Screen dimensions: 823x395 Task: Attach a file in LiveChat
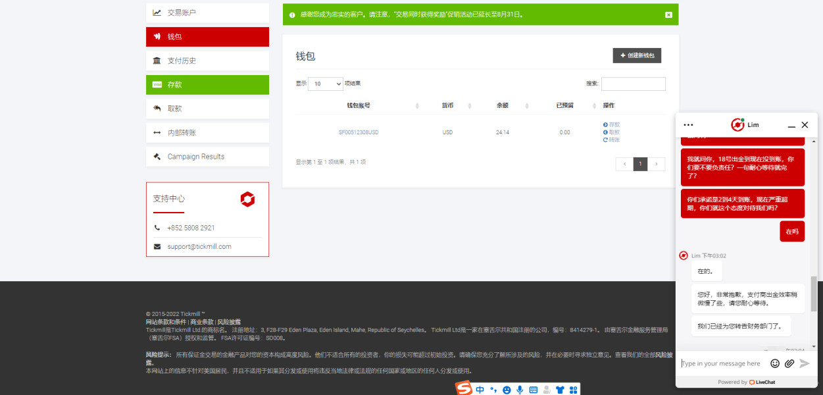pyautogui.click(x=789, y=363)
